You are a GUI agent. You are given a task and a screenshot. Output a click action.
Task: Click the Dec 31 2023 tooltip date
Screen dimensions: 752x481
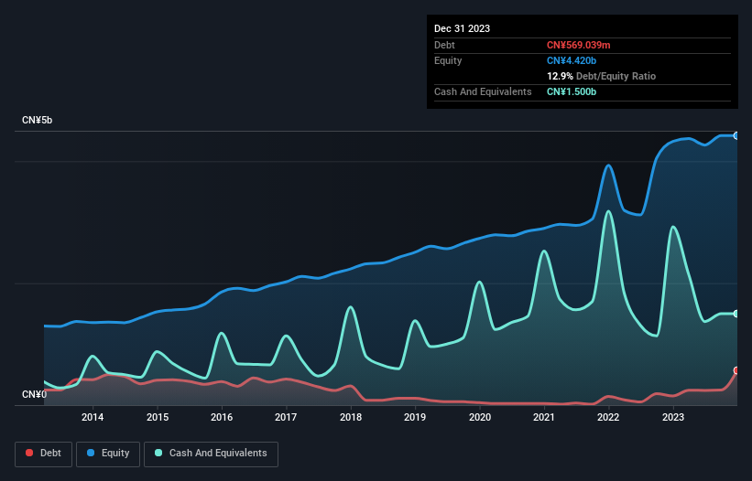click(x=462, y=28)
